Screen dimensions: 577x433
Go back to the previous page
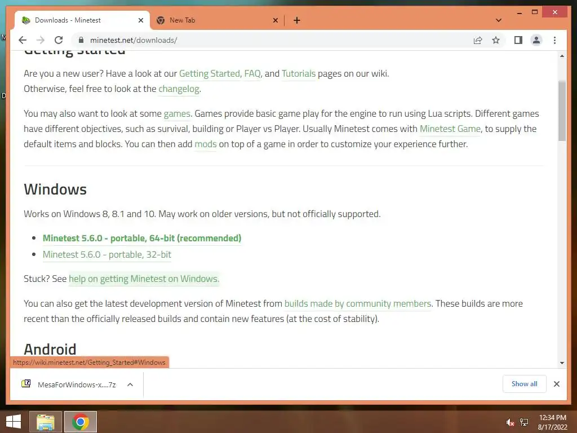[23, 40]
